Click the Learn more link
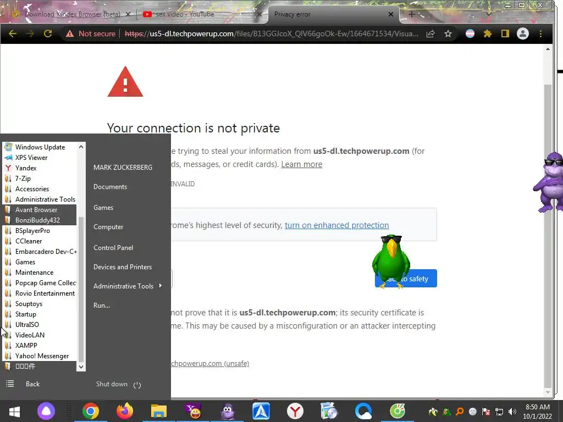Image resolution: width=563 pixels, height=422 pixels. 302,164
